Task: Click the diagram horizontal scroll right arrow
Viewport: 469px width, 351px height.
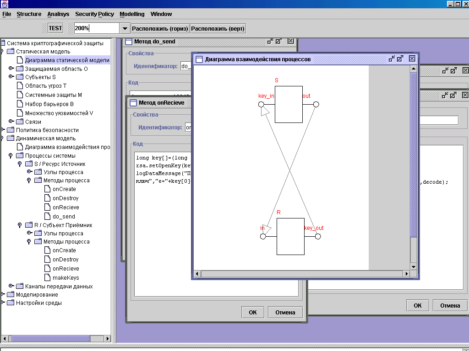Action: [x=406, y=274]
